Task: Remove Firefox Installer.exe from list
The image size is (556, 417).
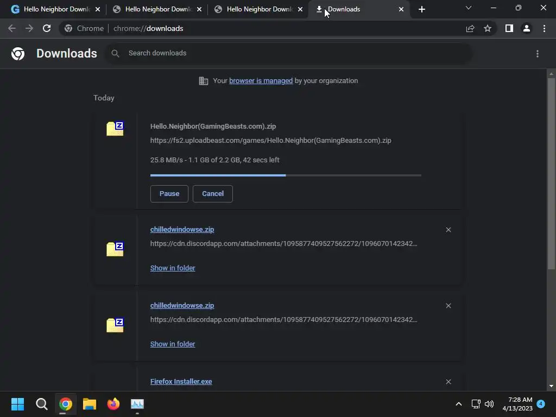Action: [448, 382]
